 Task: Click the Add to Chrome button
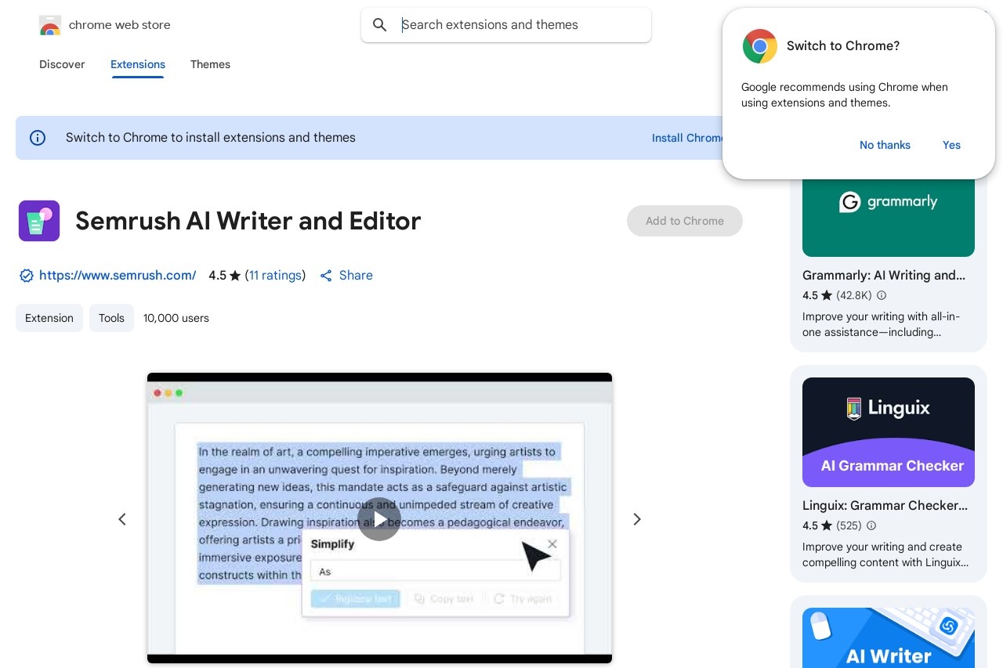click(x=685, y=221)
